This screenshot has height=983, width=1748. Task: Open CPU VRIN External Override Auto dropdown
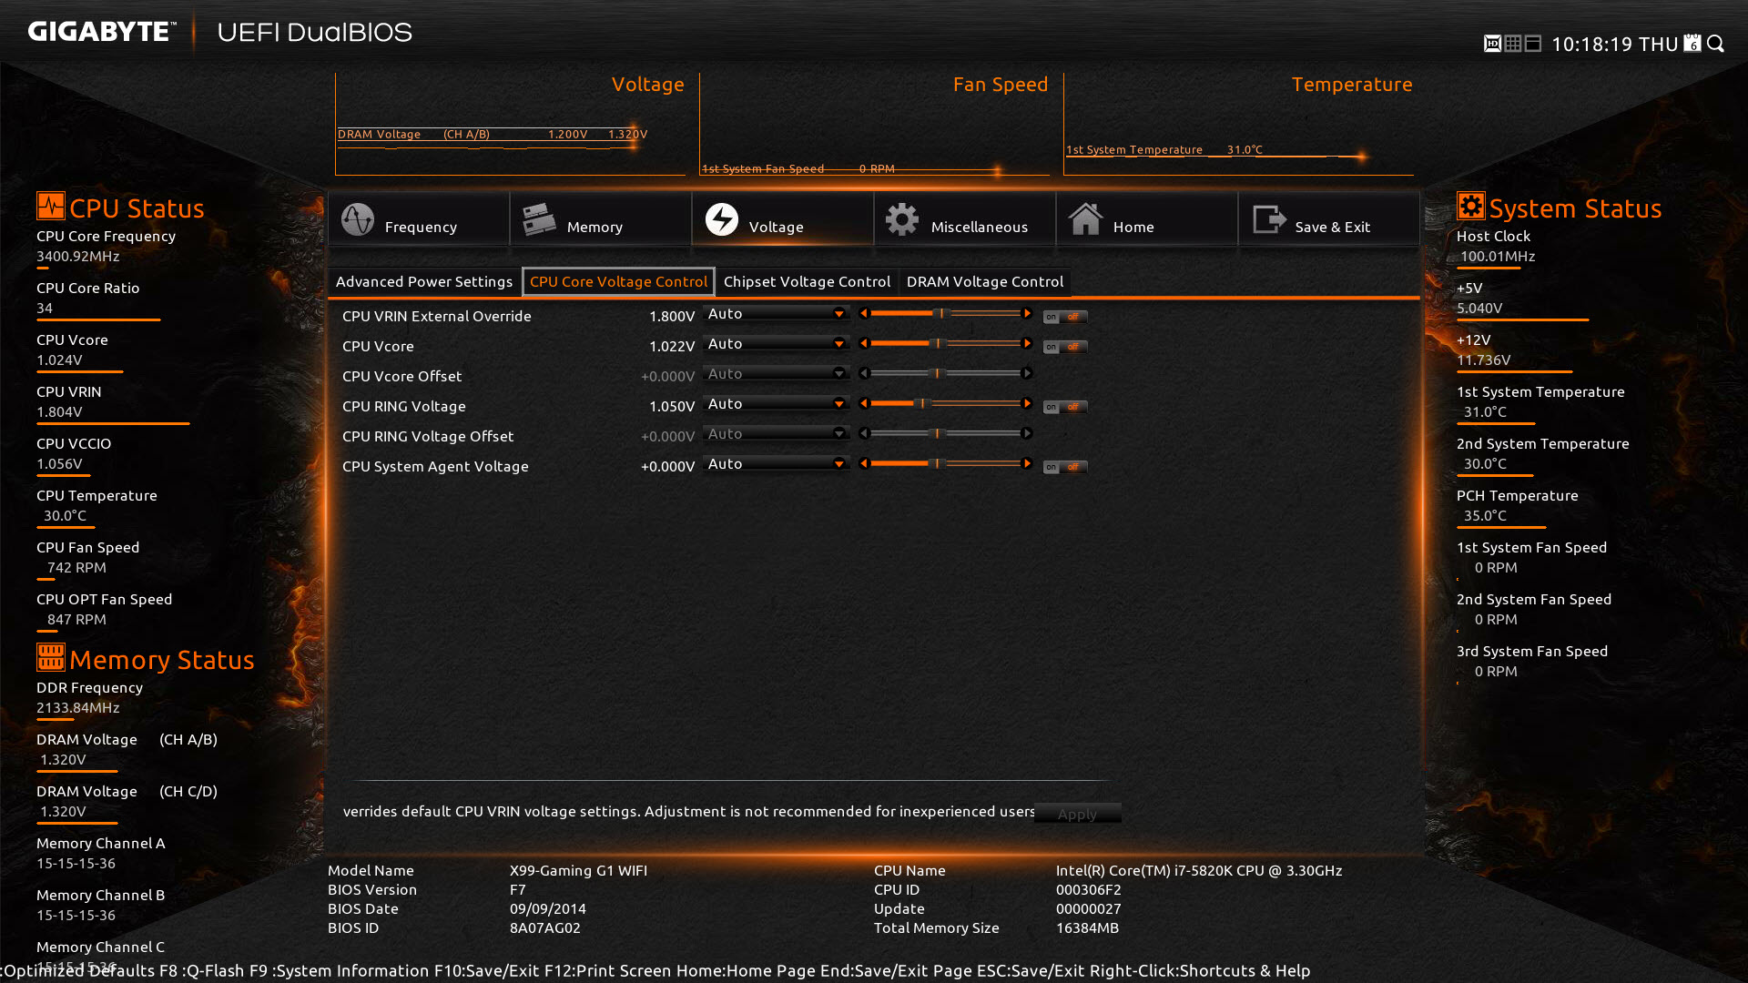(776, 314)
